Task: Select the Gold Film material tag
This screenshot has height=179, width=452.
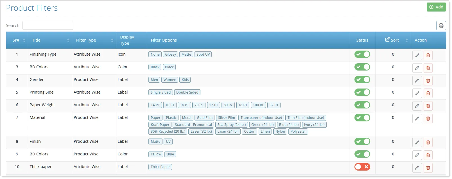Action: [x=205, y=118]
